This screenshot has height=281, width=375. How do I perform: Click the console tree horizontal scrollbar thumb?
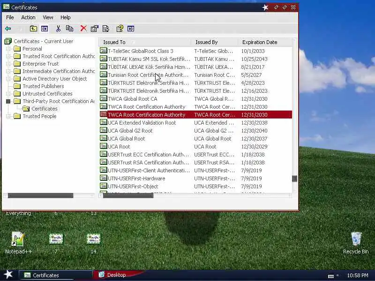40,196
